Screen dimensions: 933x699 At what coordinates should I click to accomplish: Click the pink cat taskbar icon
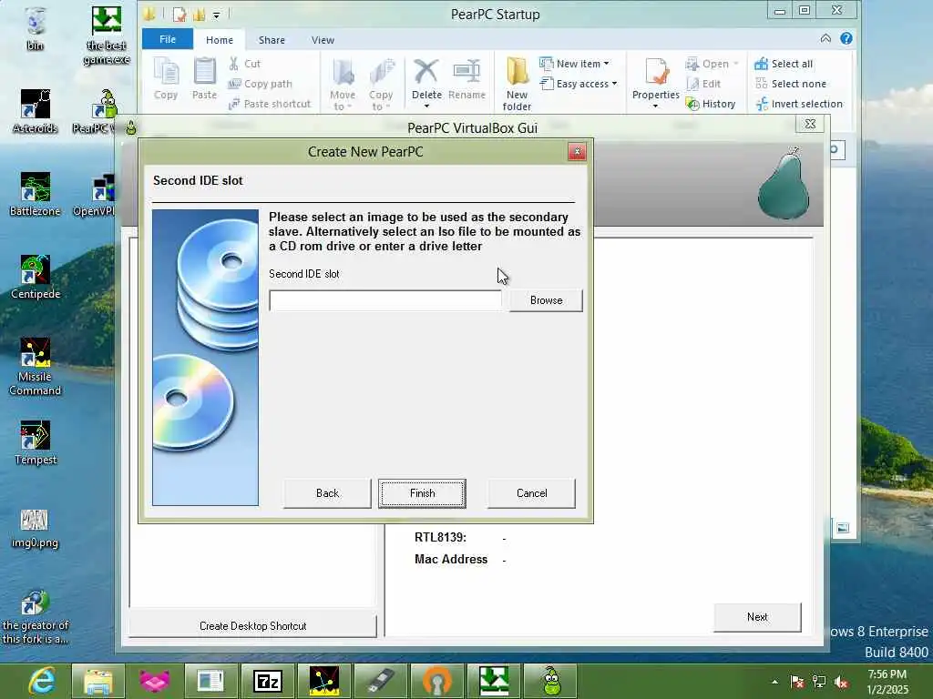[x=155, y=681]
